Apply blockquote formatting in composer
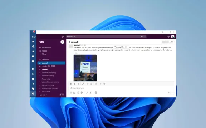The width and height of the screenshot is (206, 128). point(96,84)
